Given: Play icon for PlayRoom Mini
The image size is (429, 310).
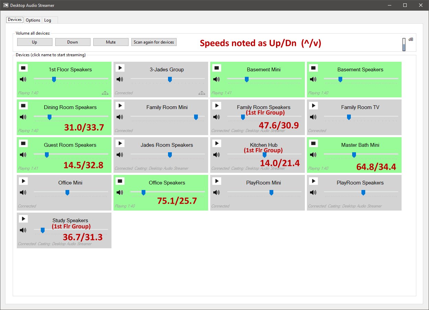Looking at the screenshot, I should point(217,181).
